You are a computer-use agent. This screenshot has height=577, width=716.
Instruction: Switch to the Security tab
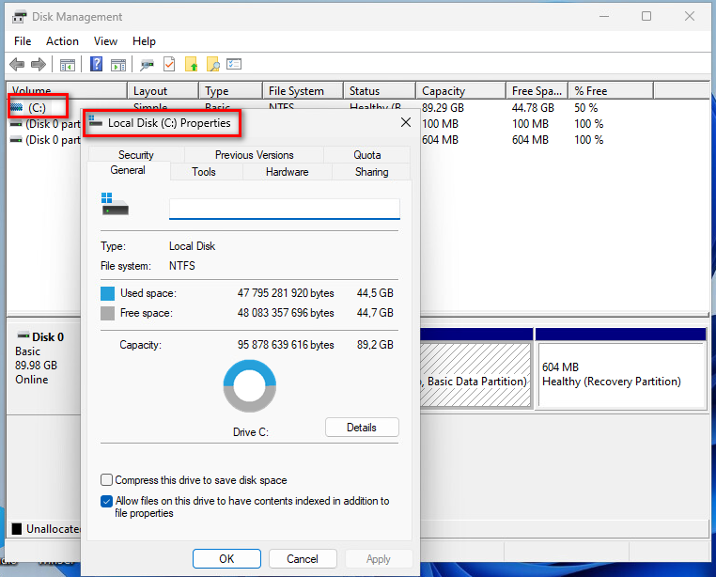point(136,155)
